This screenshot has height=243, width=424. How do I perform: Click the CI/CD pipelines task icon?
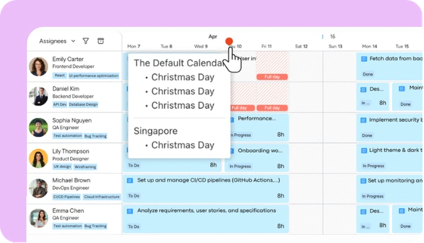[x=130, y=180]
